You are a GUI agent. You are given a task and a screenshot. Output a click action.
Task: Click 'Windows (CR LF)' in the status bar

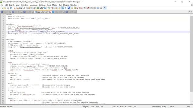coord(159,107)
